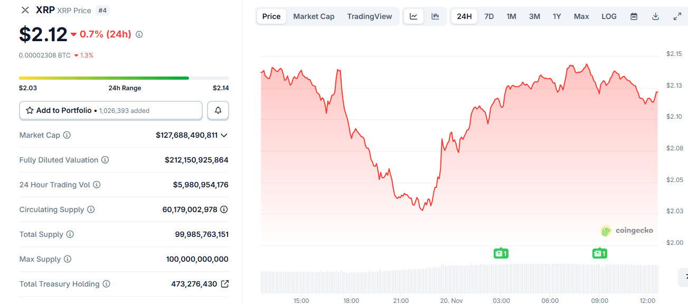This screenshot has width=688, height=305.
Task: Open the calendar date range picker
Action: [634, 16]
